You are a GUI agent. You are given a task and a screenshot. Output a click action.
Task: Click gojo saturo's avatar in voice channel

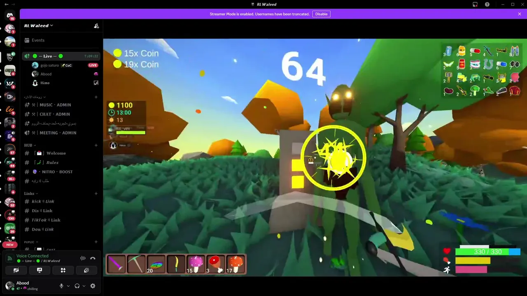[x=35, y=65]
